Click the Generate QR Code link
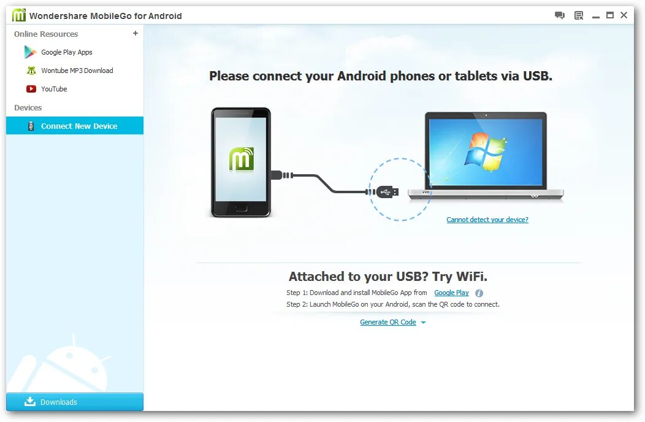The width and height of the screenshot is (645, 422). (x=388, y=323)
